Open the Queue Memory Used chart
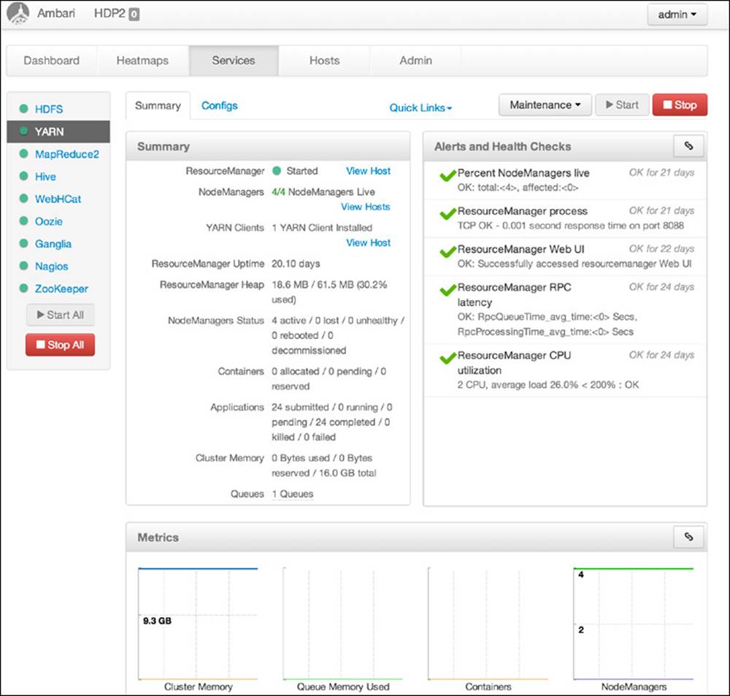Image resolution: width=730 pixels, height=696 pixels. 342,624
